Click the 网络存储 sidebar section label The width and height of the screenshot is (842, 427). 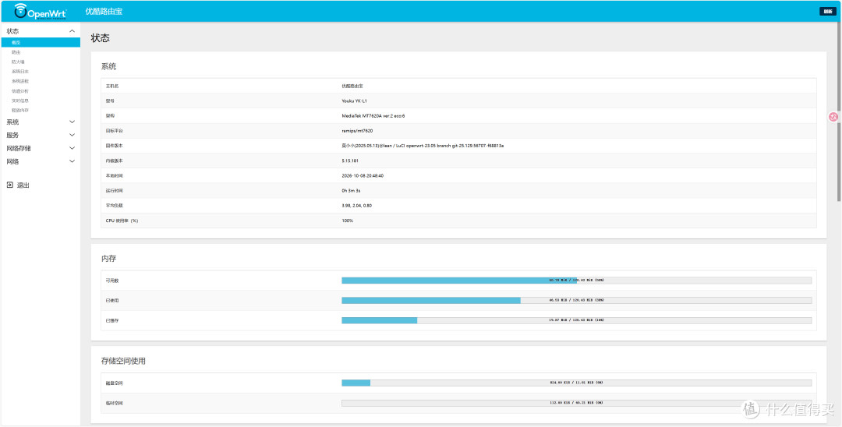coord(18,148)
